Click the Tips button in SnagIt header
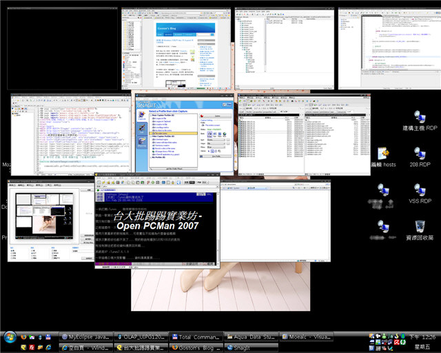 point(227,105)
